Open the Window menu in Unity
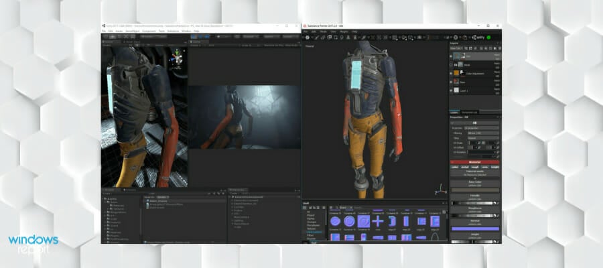The image size is (603, 268). (x=186, y=31)
